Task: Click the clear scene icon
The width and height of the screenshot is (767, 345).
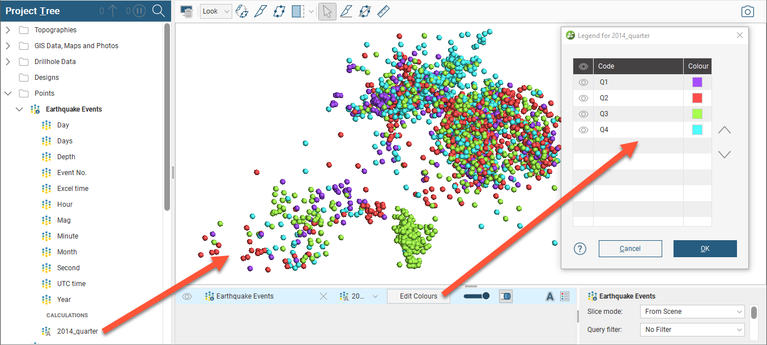Action: (x=186, y=11)
